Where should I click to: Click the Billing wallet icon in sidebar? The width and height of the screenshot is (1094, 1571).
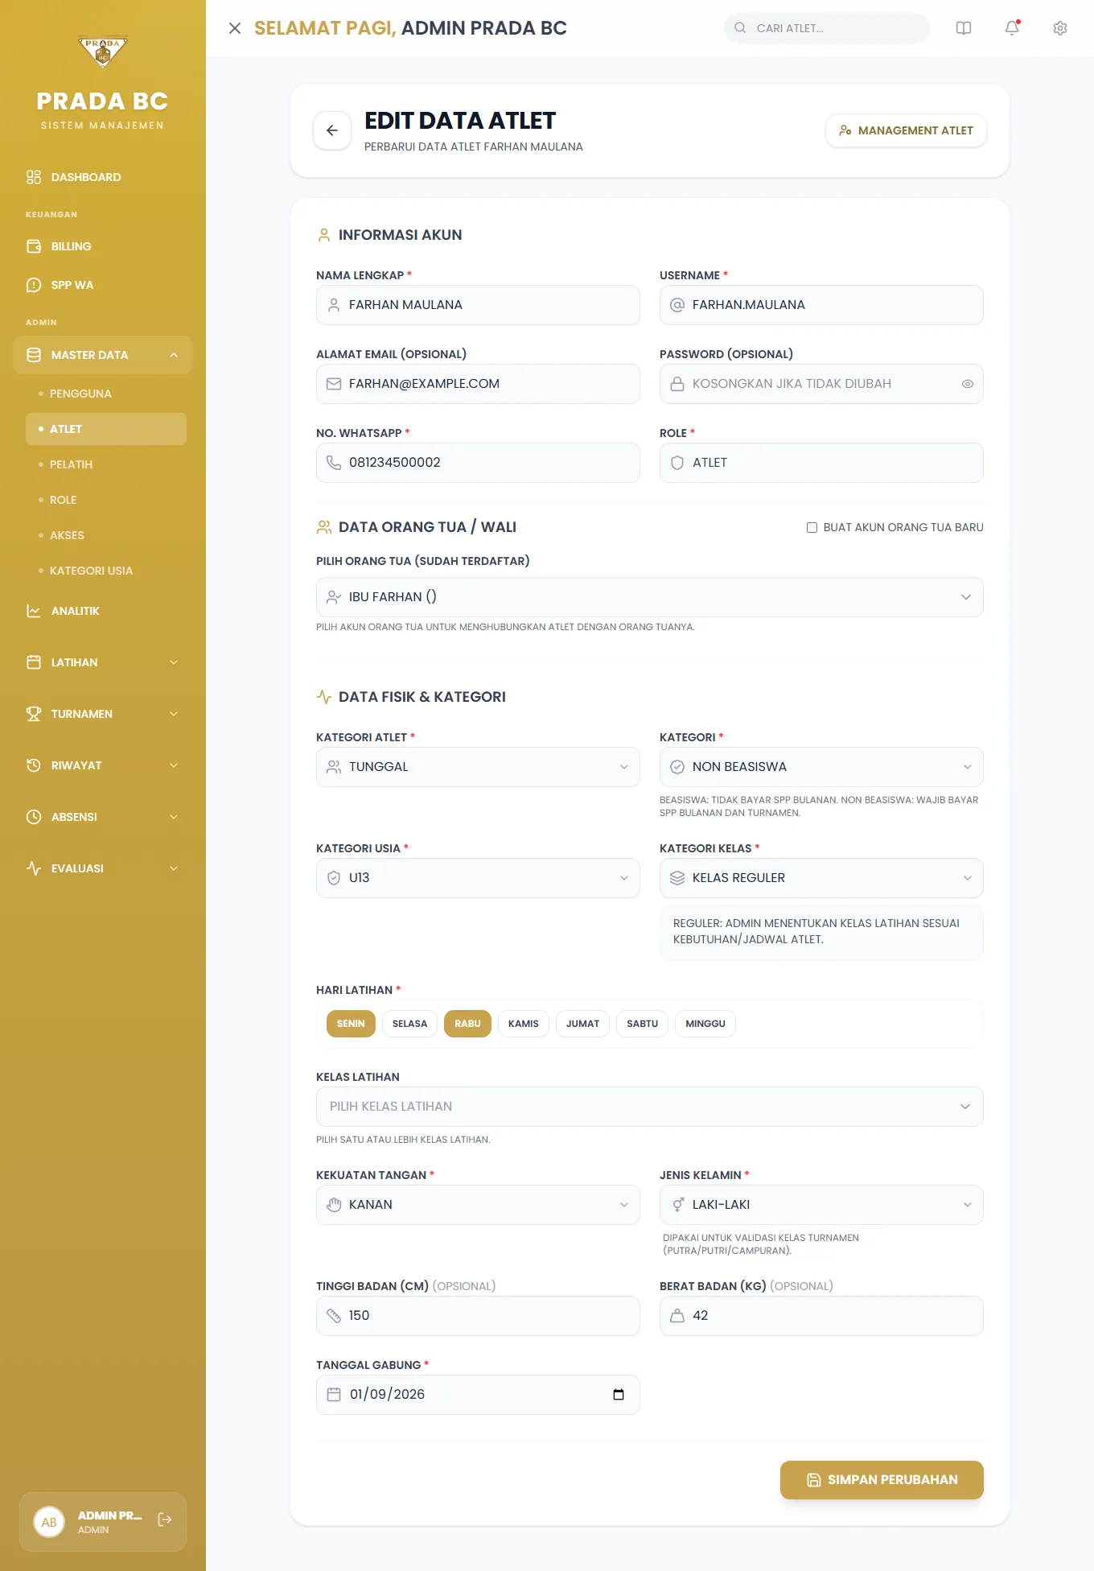click(34, 246)
